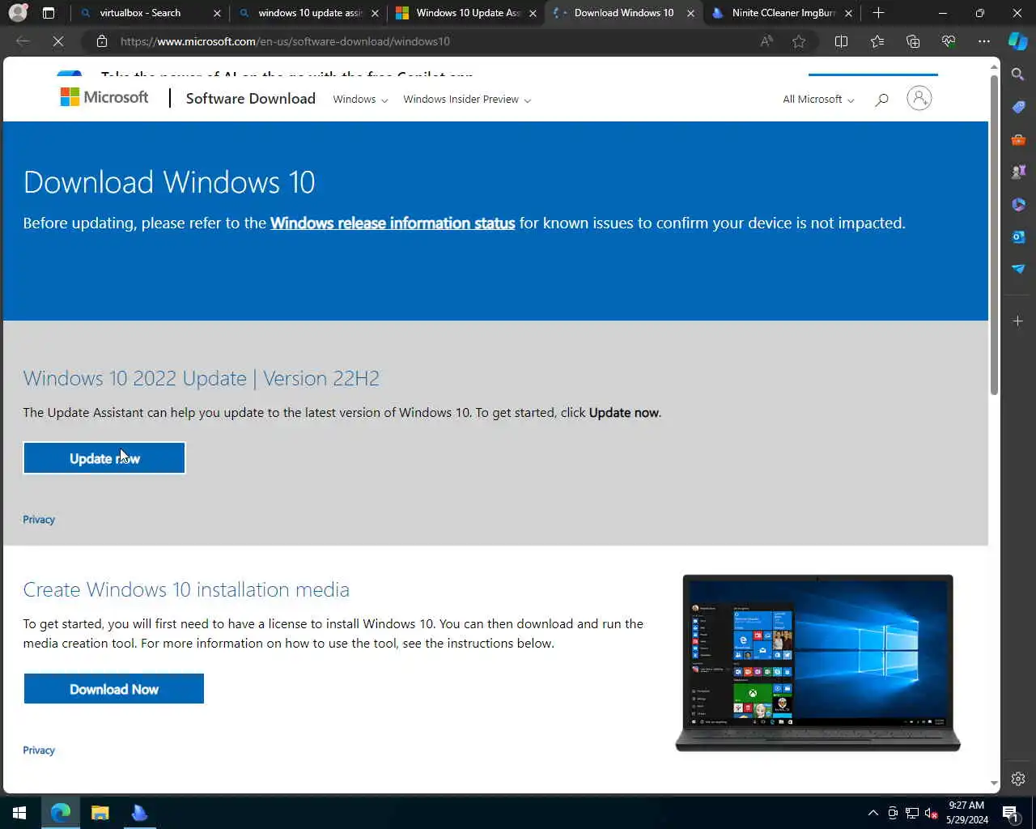Switch to the Windows 10 Update Assistant tab
The image size is (1036, 829).
[x=468, y=13]
